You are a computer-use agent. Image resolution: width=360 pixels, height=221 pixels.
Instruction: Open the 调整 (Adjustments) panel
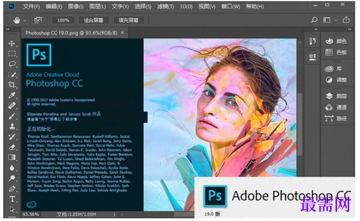pos(336,80)
